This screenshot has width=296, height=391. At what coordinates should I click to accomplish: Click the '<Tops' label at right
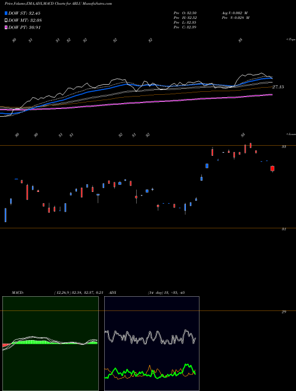(291, 40)
